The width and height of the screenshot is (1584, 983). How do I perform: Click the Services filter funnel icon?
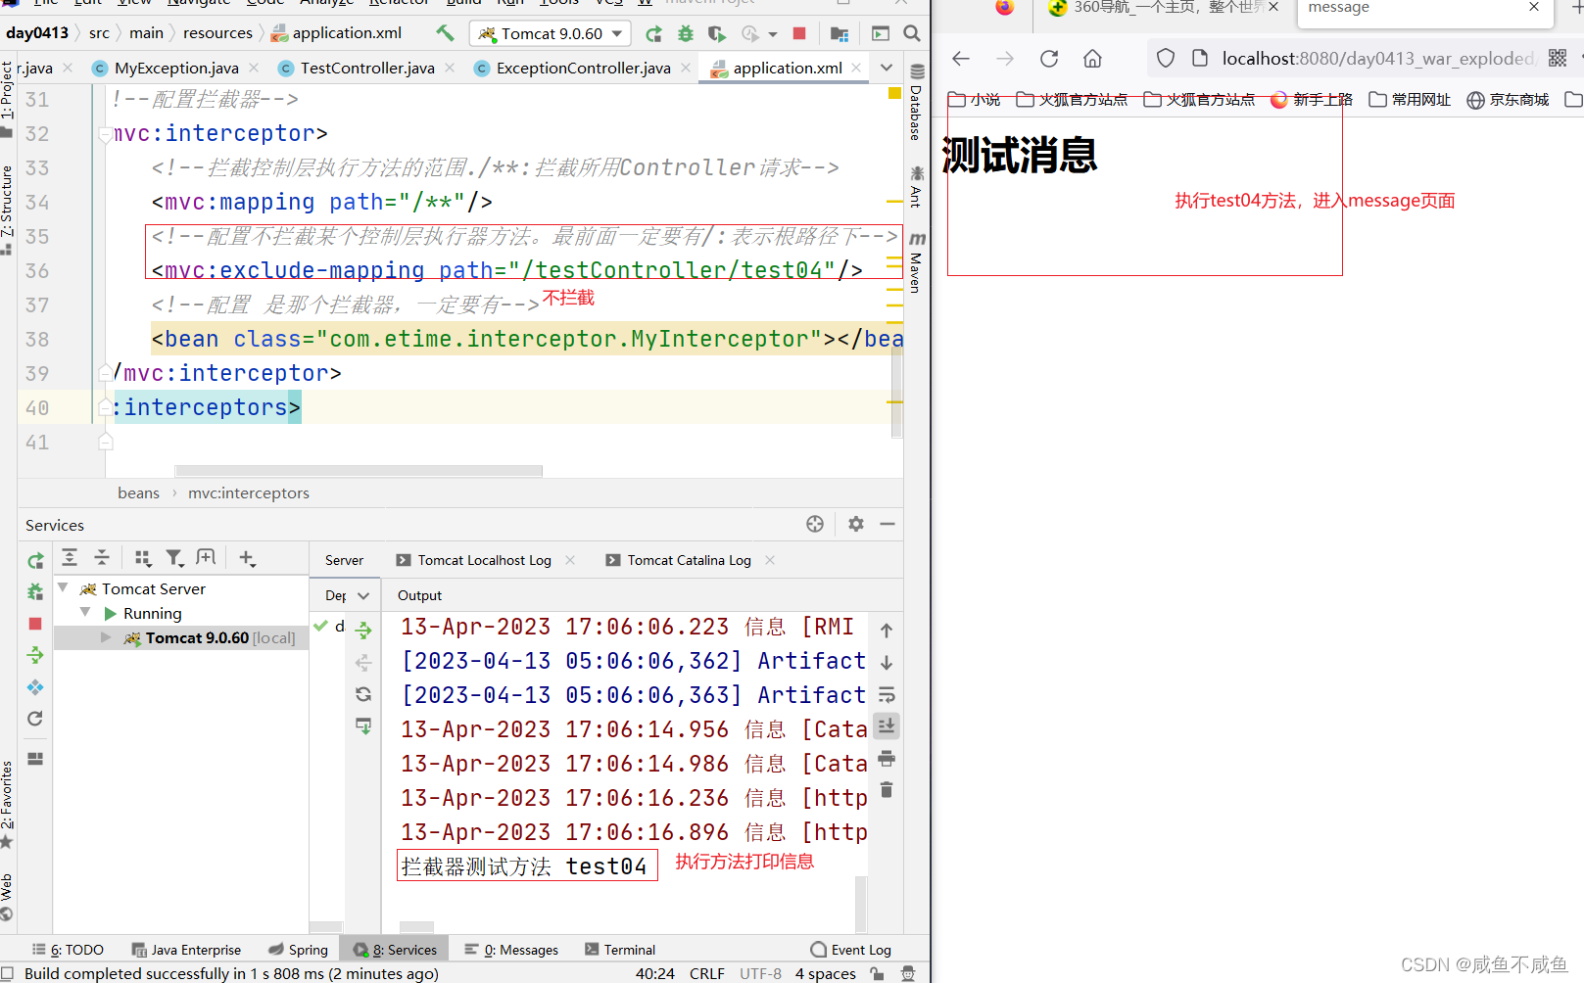tap(174, 557)
